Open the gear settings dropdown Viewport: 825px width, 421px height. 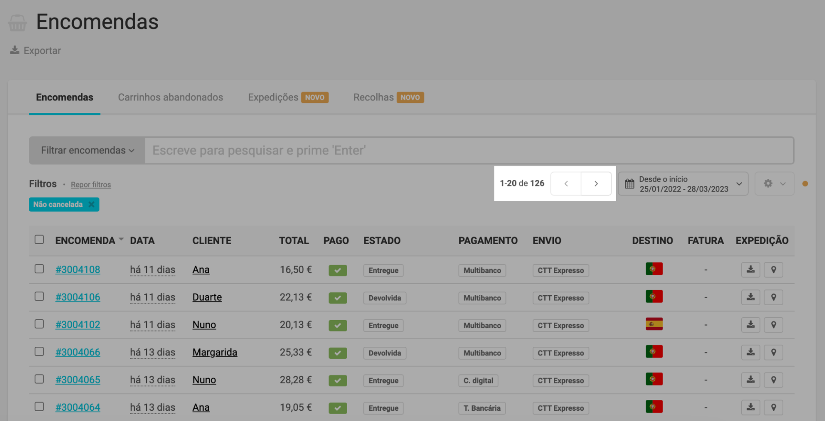tap(774, 184)
